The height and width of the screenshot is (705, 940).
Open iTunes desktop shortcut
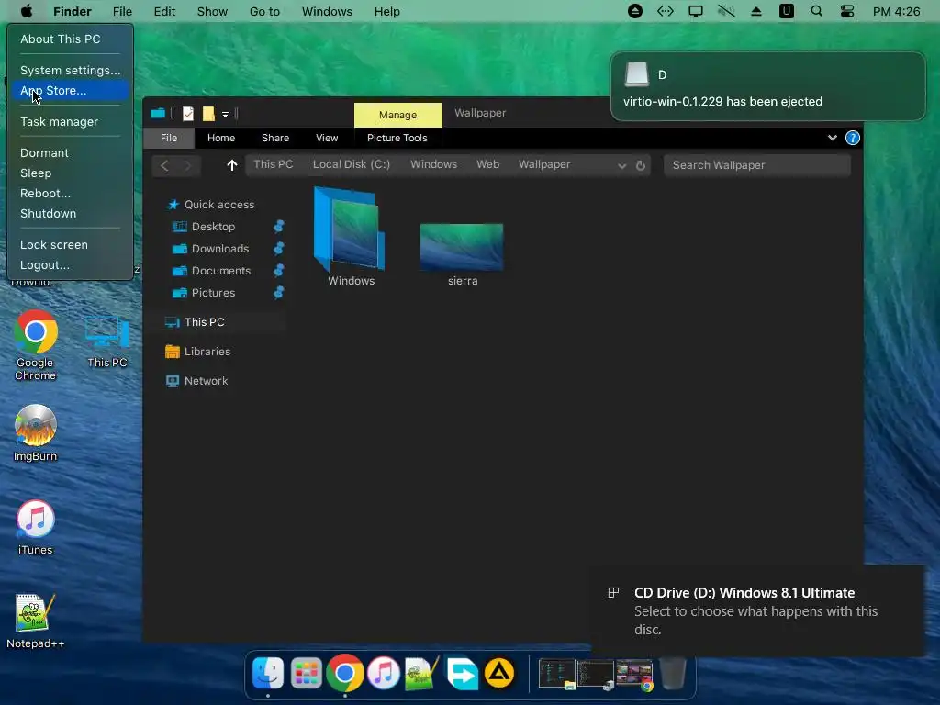[x=36, y=526]
